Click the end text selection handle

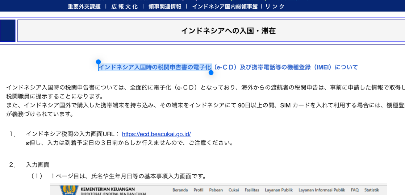coord(211,72)
